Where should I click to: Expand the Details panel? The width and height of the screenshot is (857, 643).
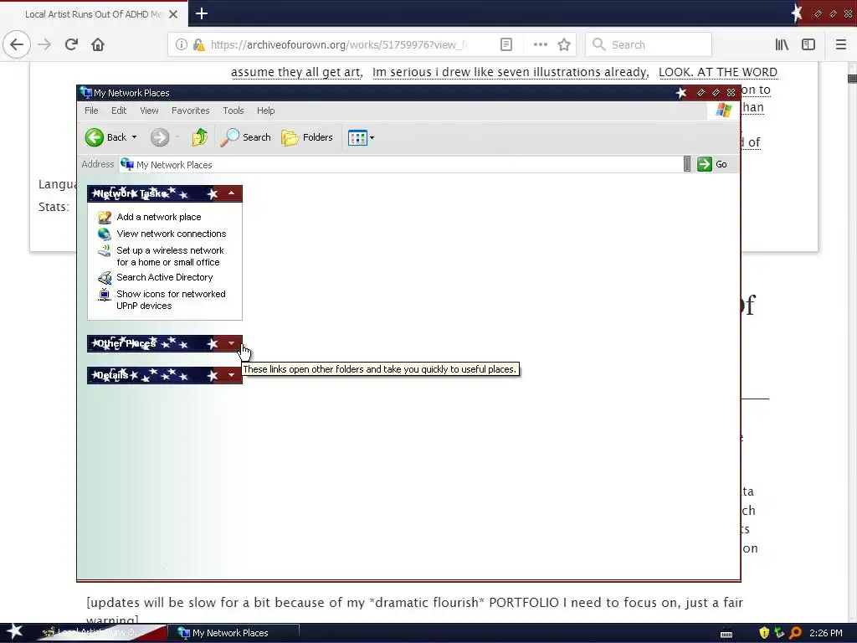[x=231, y=375]
